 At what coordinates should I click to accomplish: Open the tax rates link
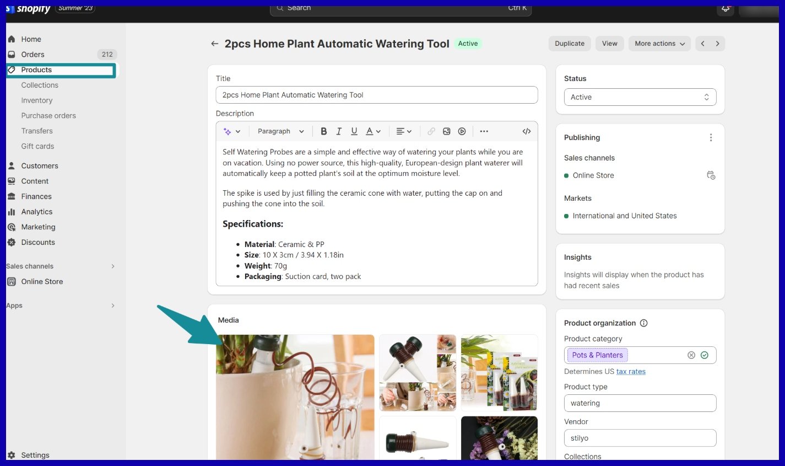tap(631, 372)
